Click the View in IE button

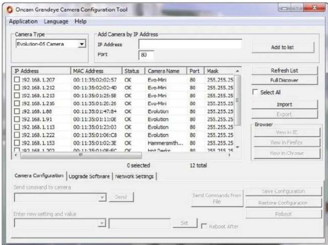click(287, 133)
